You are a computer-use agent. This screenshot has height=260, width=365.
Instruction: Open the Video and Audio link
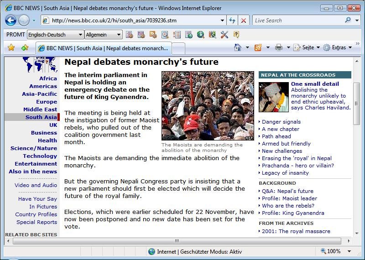36,185
